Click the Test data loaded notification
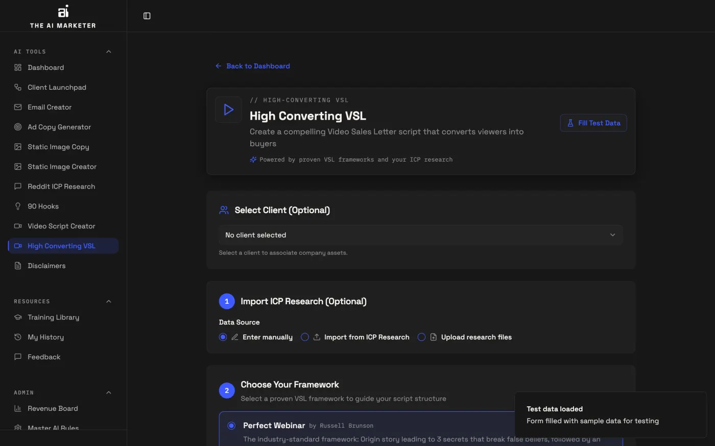This screenshot has width=715, height=446. pos(610,414)
